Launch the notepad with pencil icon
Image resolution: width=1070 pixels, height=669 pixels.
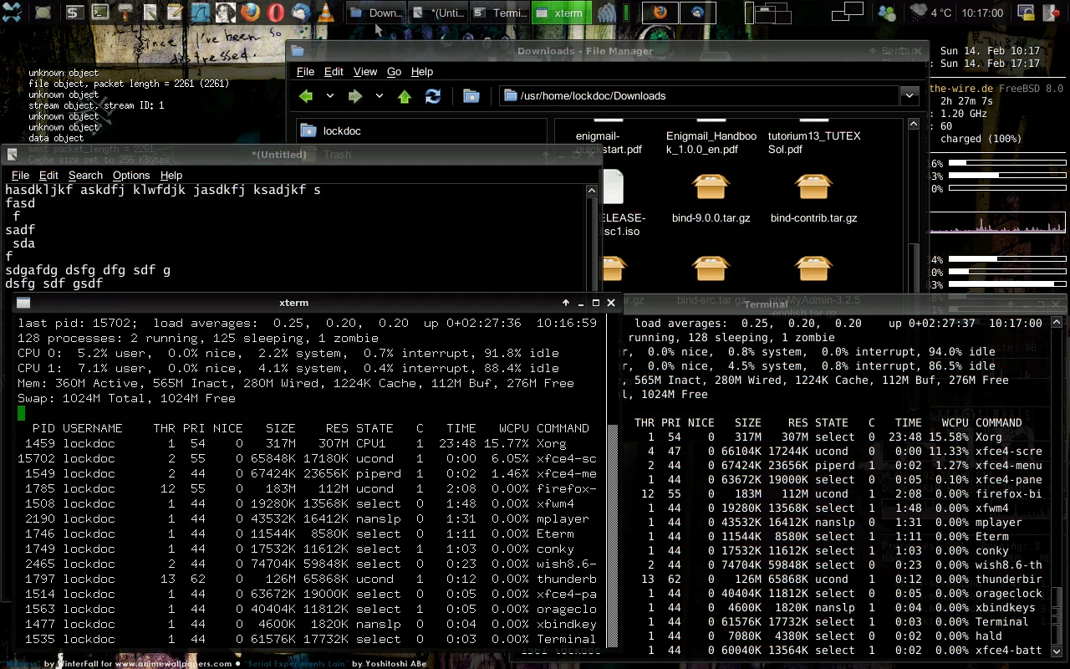(x=175, y=13)
